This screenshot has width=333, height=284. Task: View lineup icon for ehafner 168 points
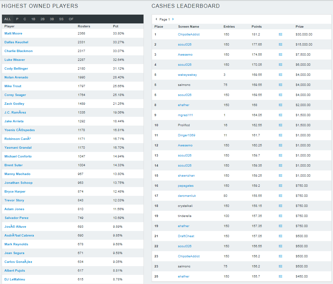(280, 105)
